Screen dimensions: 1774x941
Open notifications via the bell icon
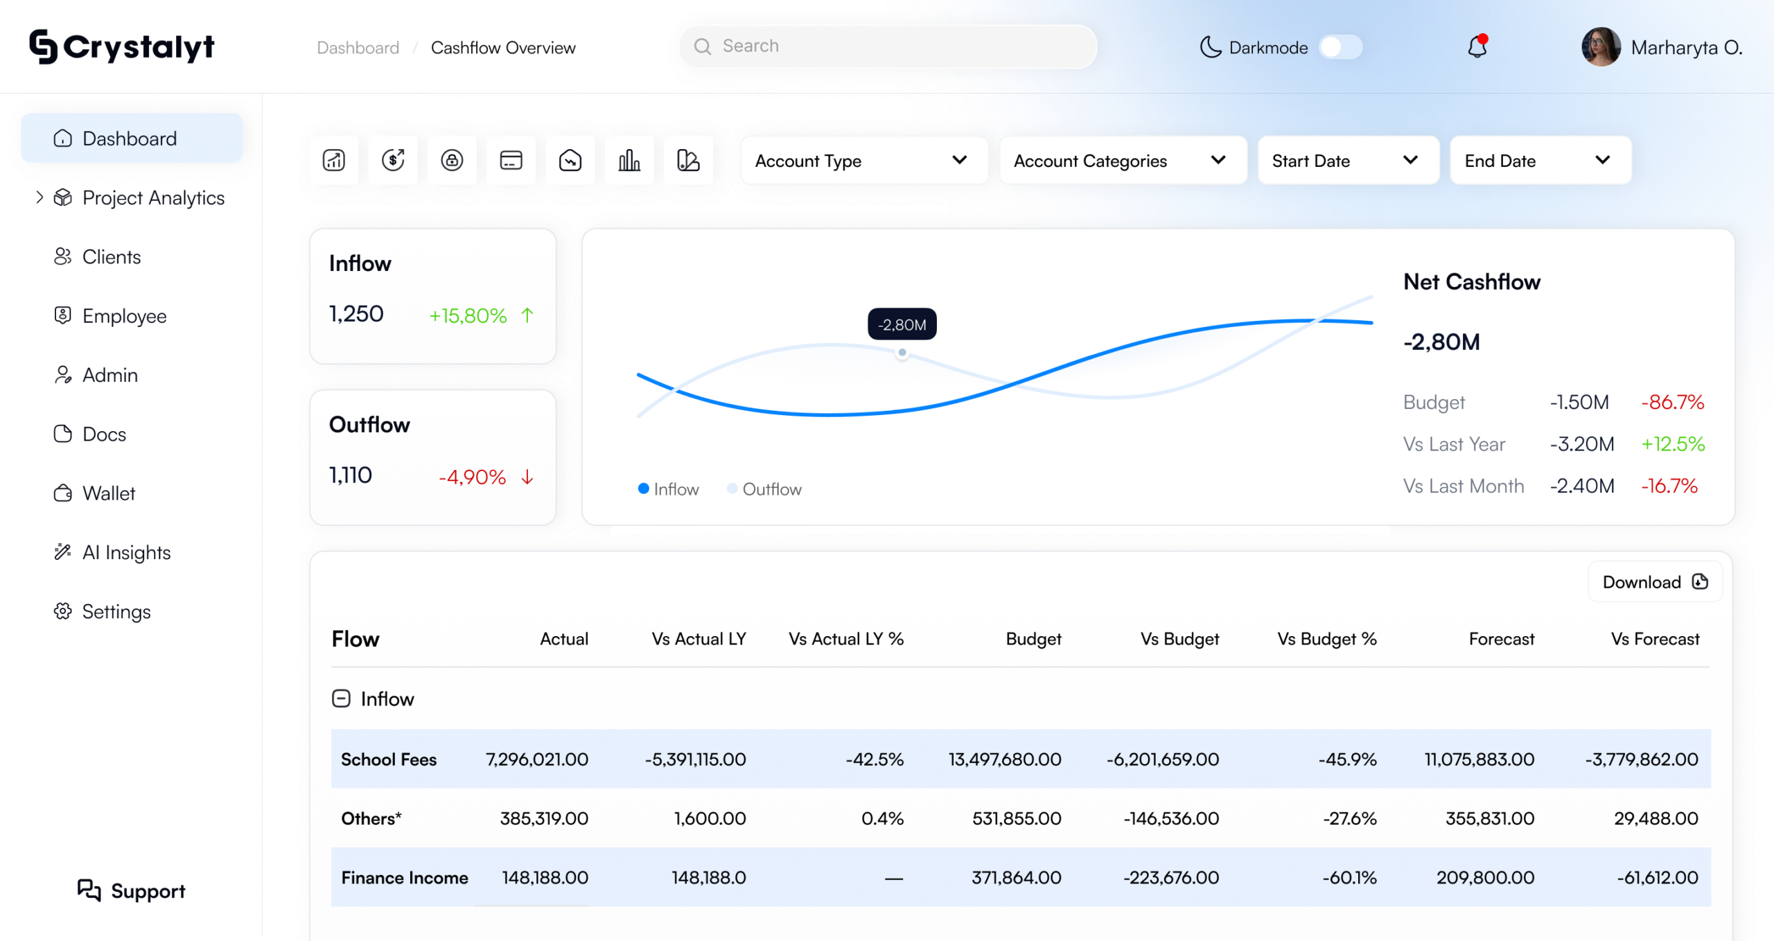pos(1477,47)
